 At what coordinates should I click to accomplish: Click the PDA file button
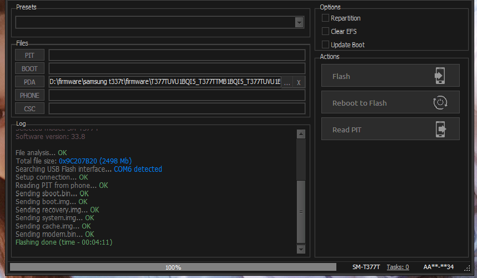click(x=29, y=82)
